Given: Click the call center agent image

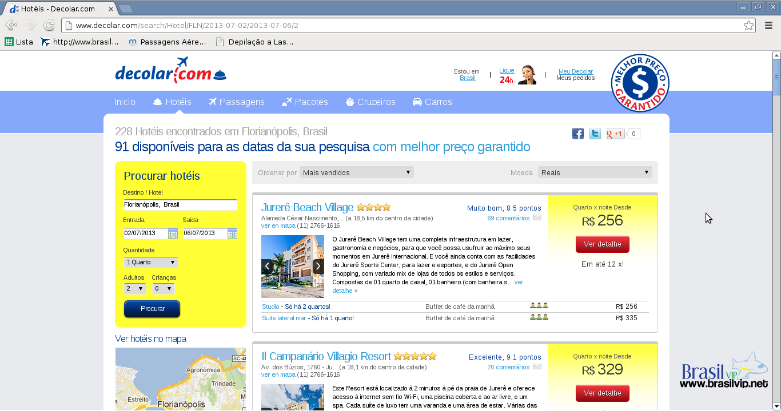Looking at the screenshot, I should [x=527, y=75].
